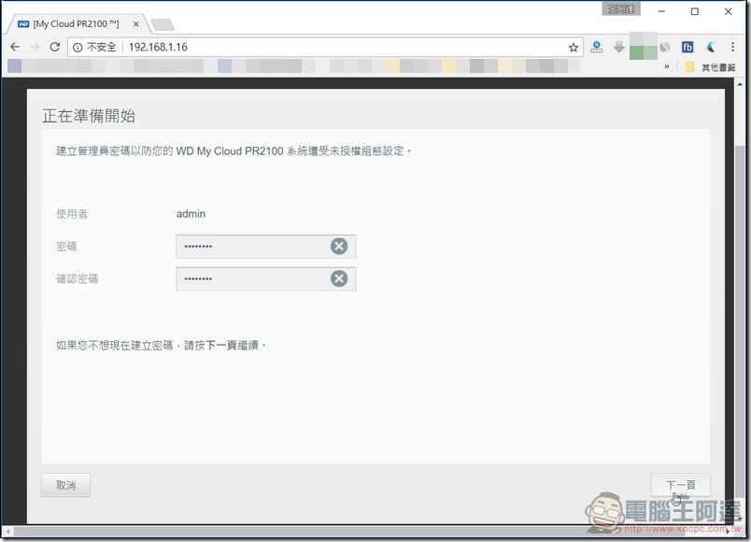Close the My Cloud PR2100 tab
751x542 pixels.
(136, 24)
